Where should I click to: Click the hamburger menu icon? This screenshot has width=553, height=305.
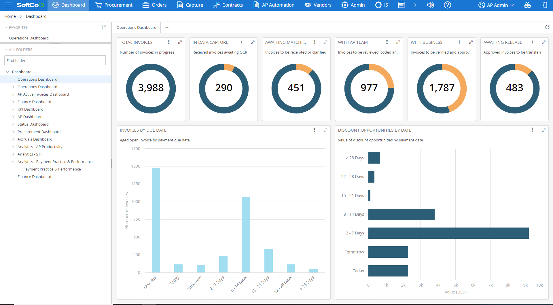coord(8,5)
